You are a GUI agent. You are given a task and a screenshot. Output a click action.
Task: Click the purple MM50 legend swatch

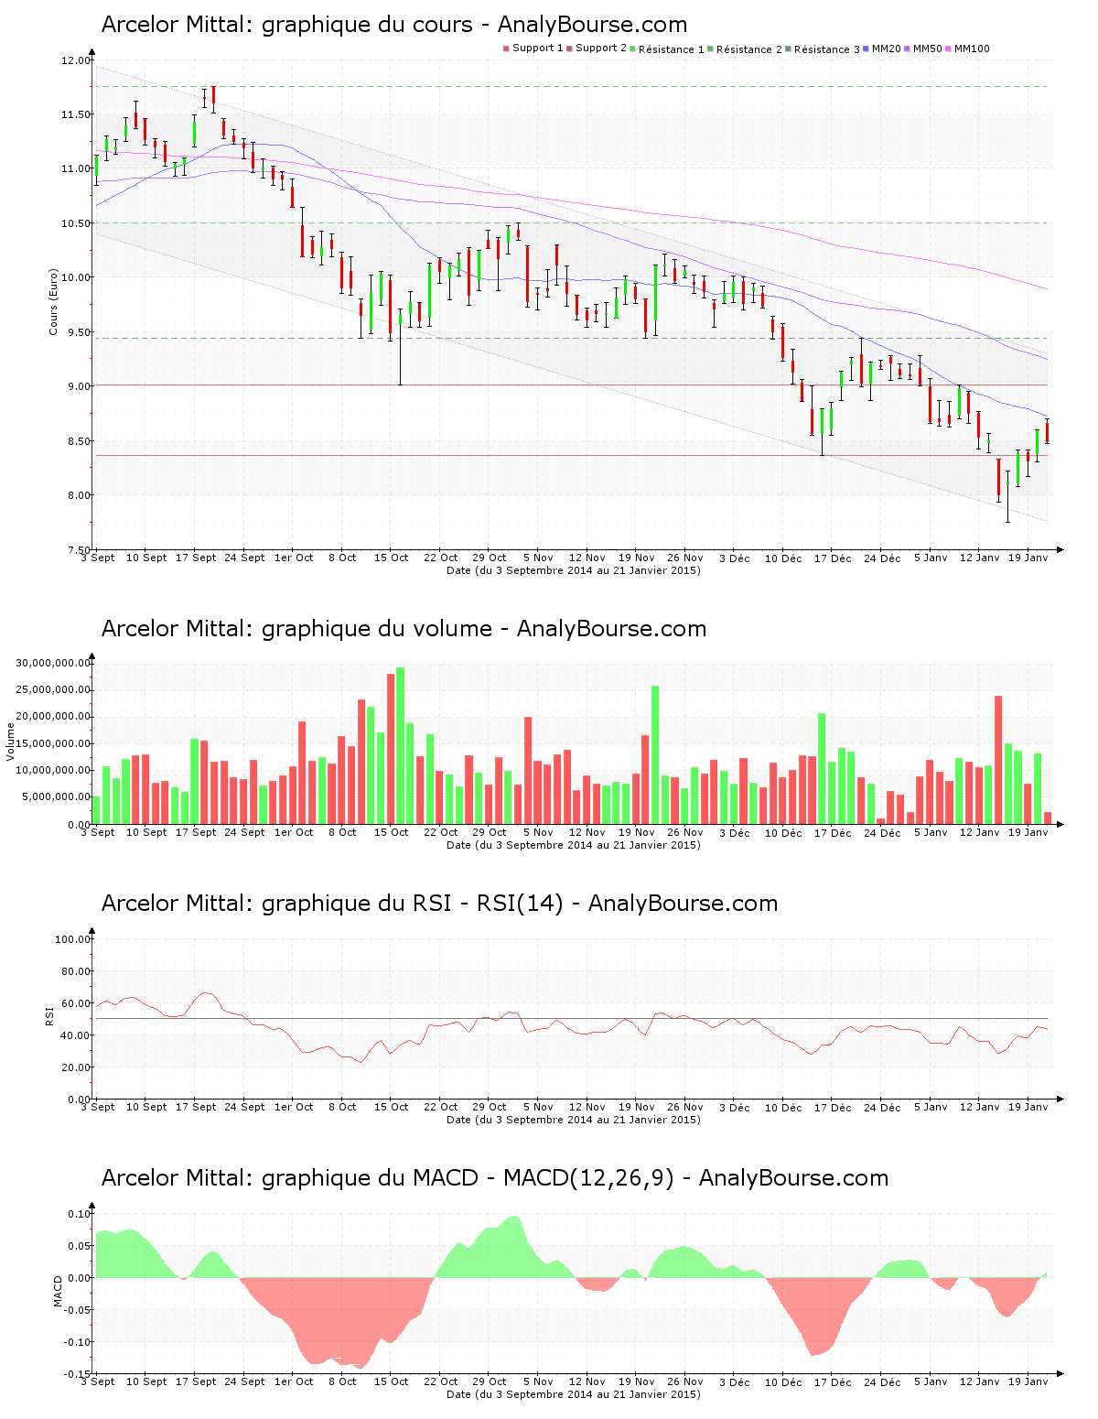907,49
